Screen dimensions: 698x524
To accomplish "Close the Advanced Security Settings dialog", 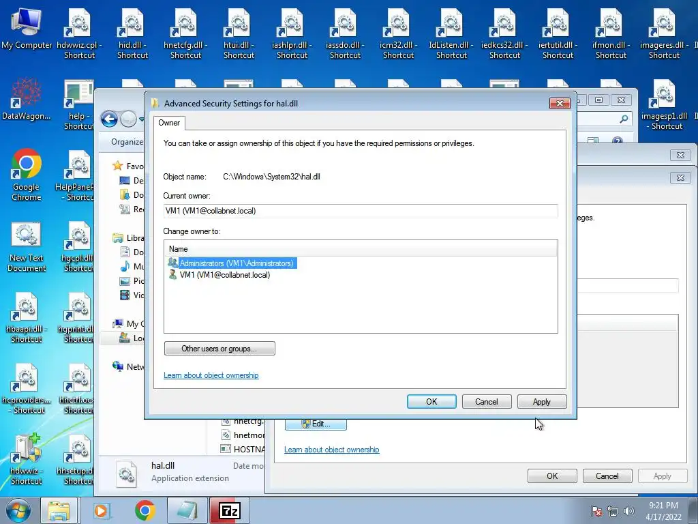I will [x=560, y=104].
